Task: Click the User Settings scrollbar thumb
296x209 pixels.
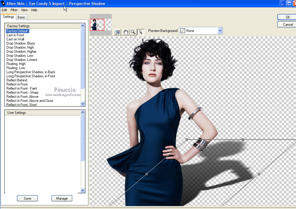Action: pos(82,138)
